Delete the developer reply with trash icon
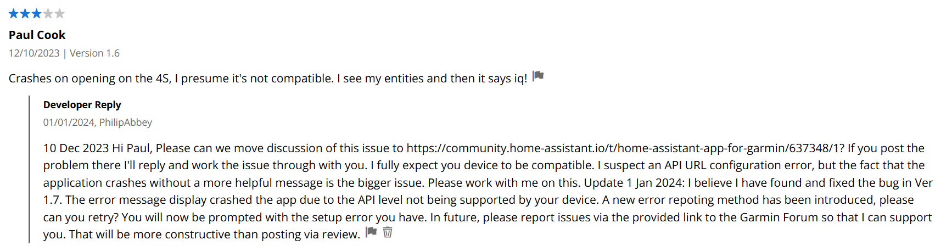 tap(388, 232)
